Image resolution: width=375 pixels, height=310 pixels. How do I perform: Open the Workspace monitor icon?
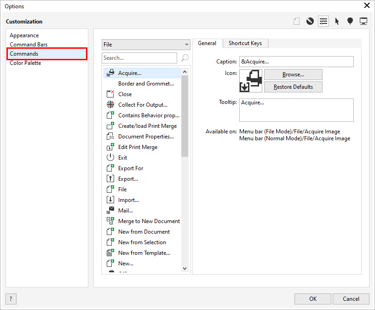(x=363, y=21)
